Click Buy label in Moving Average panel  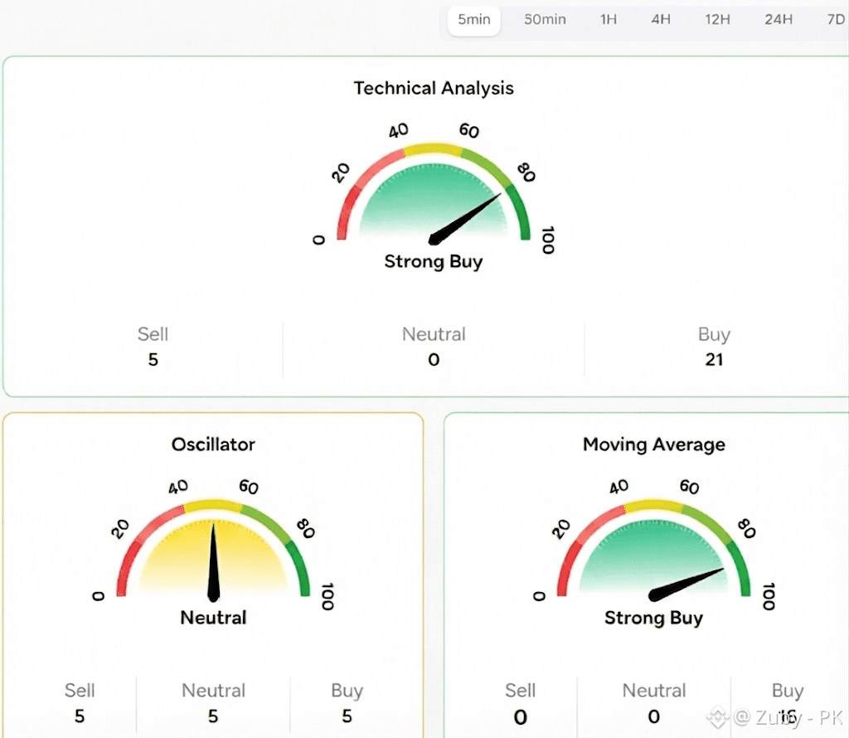[788, 692]
